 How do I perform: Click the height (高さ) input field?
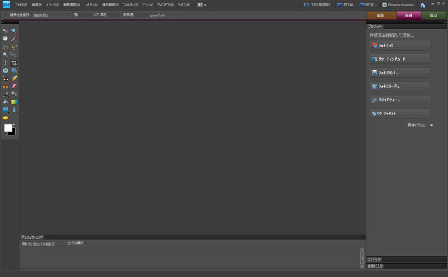[x=113, y=15]
